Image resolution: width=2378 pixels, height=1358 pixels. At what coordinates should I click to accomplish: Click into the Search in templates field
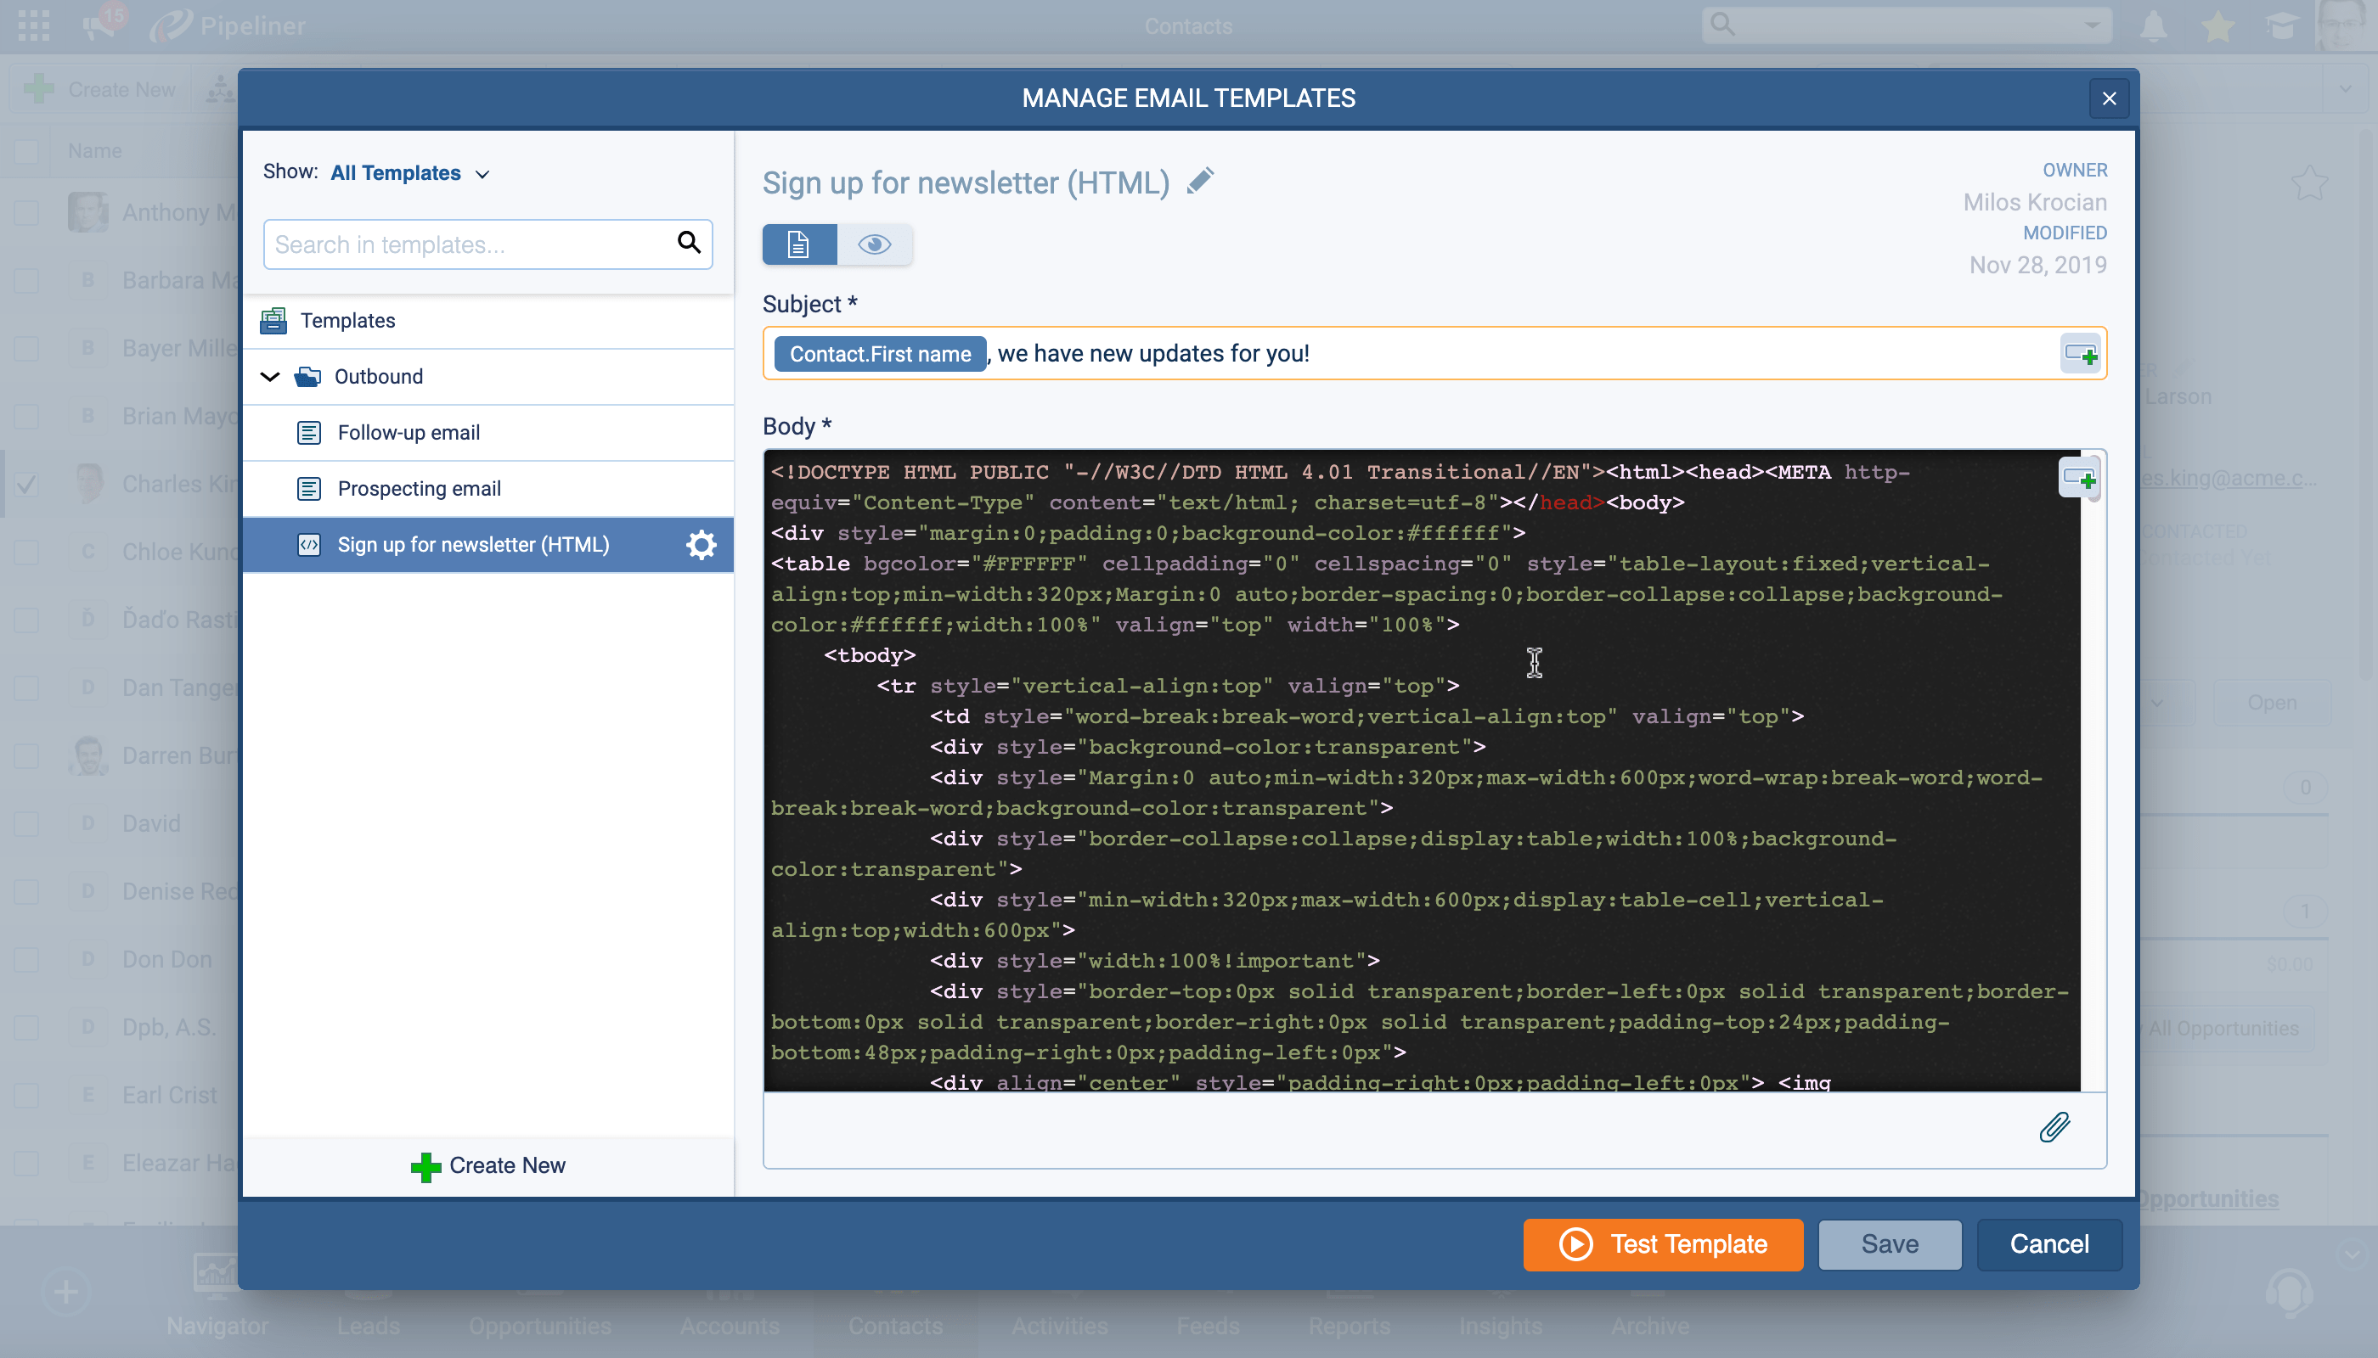tap(466, 244)
